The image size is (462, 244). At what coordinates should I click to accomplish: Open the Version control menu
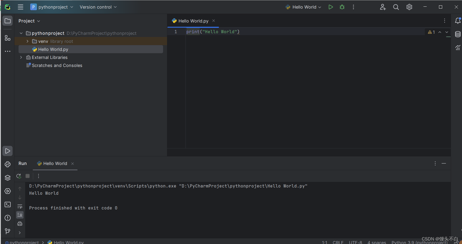98,7
